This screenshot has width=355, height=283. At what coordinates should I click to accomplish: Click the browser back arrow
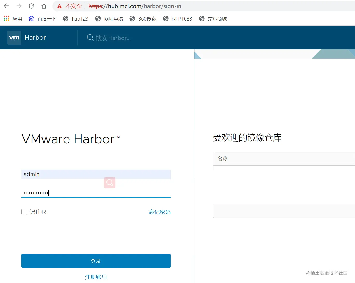pyautogui.click(x=6, y=6)
